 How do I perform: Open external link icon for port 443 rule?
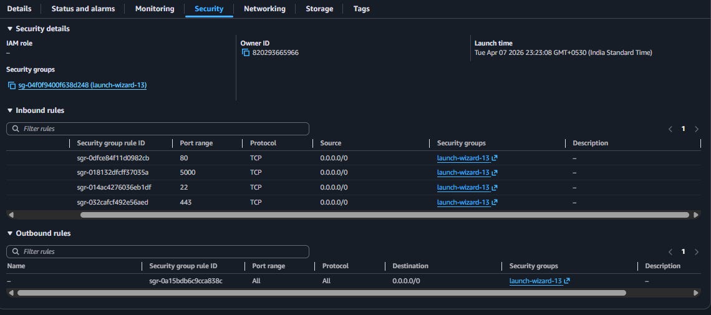(x=495, y=202)
